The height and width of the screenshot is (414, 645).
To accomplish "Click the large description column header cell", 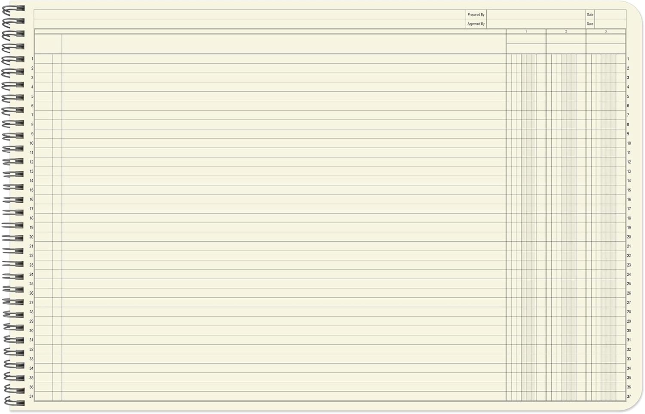I will click(284, 44).
